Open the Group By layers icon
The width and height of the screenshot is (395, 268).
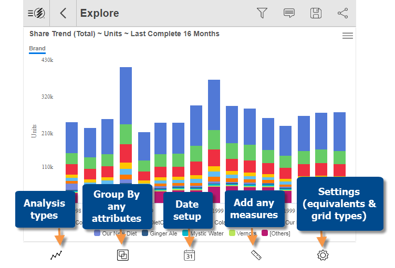pos(122,255)
